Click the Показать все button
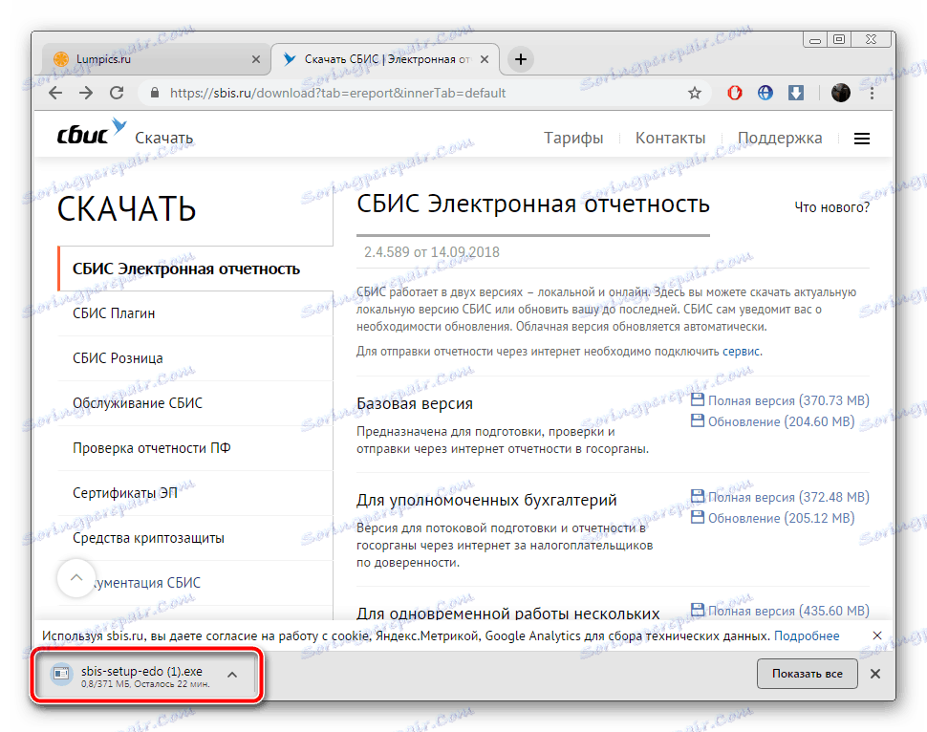927x732 pixels. tap(807, 674)
